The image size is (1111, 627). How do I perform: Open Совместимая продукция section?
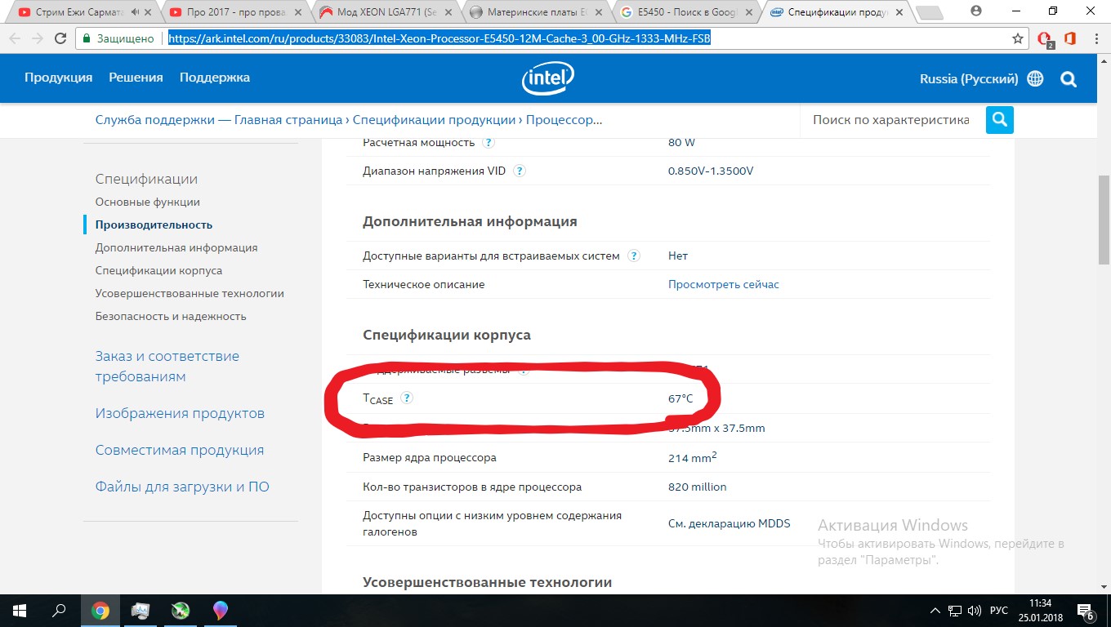[x=180, y=450]
